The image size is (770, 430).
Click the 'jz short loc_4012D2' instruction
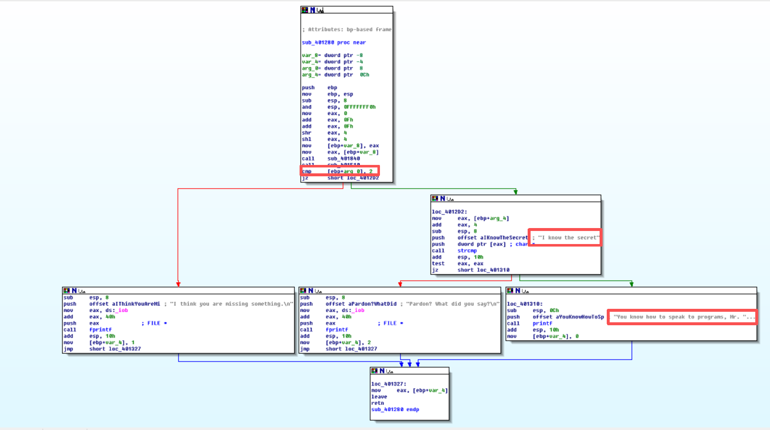point(340,178)
